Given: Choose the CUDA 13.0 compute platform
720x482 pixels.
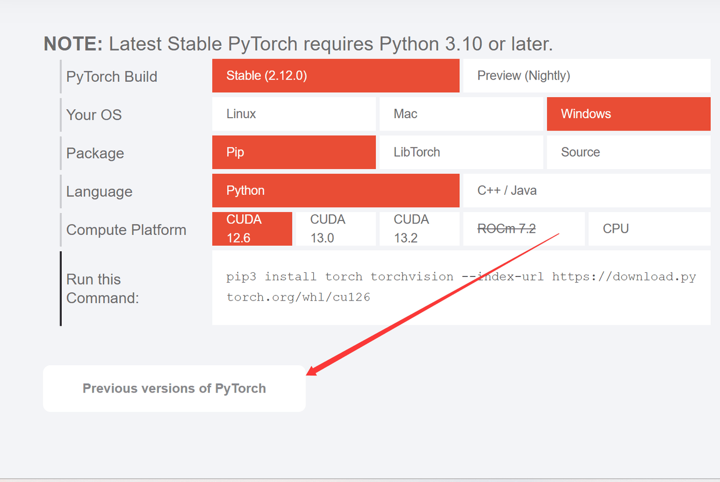Looking at the screenshot, I should click(336, 229).
